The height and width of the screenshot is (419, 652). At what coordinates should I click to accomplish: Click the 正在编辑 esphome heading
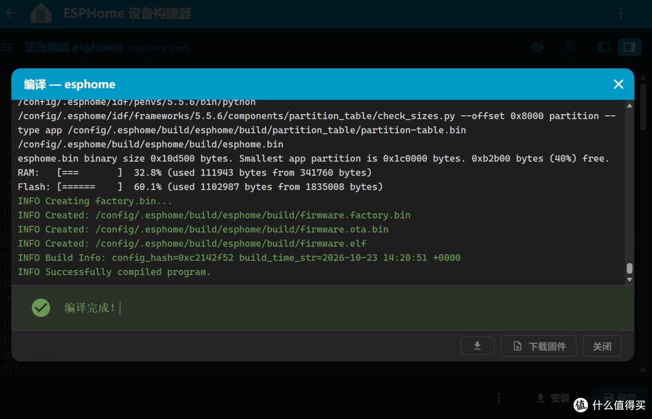point(74,47)
